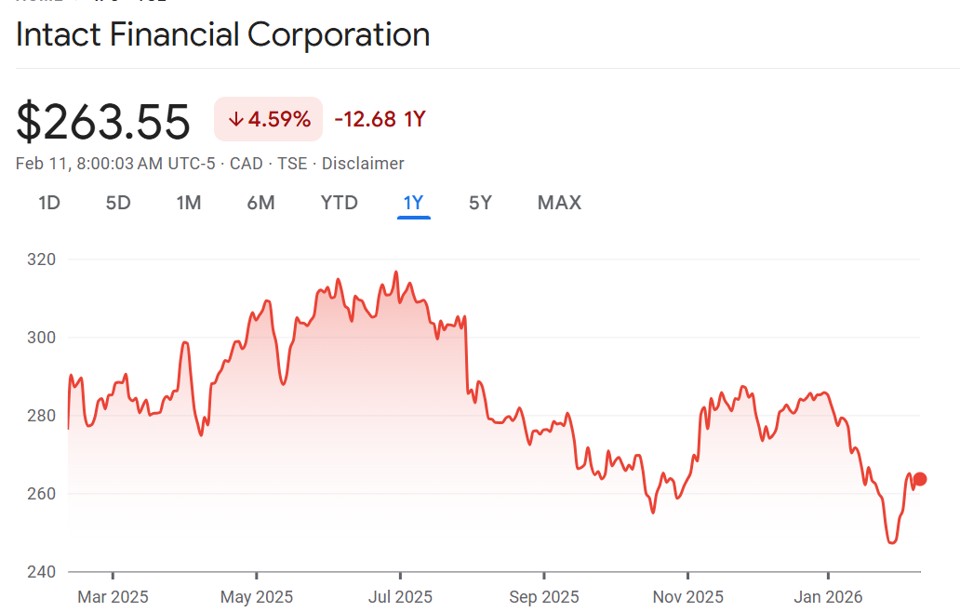Choose the 1M chart range

click(x=189, y=203)
